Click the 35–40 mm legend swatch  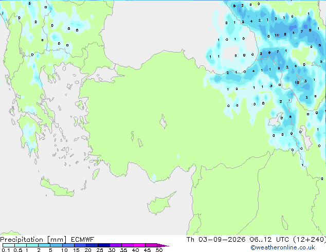(128, 245)
